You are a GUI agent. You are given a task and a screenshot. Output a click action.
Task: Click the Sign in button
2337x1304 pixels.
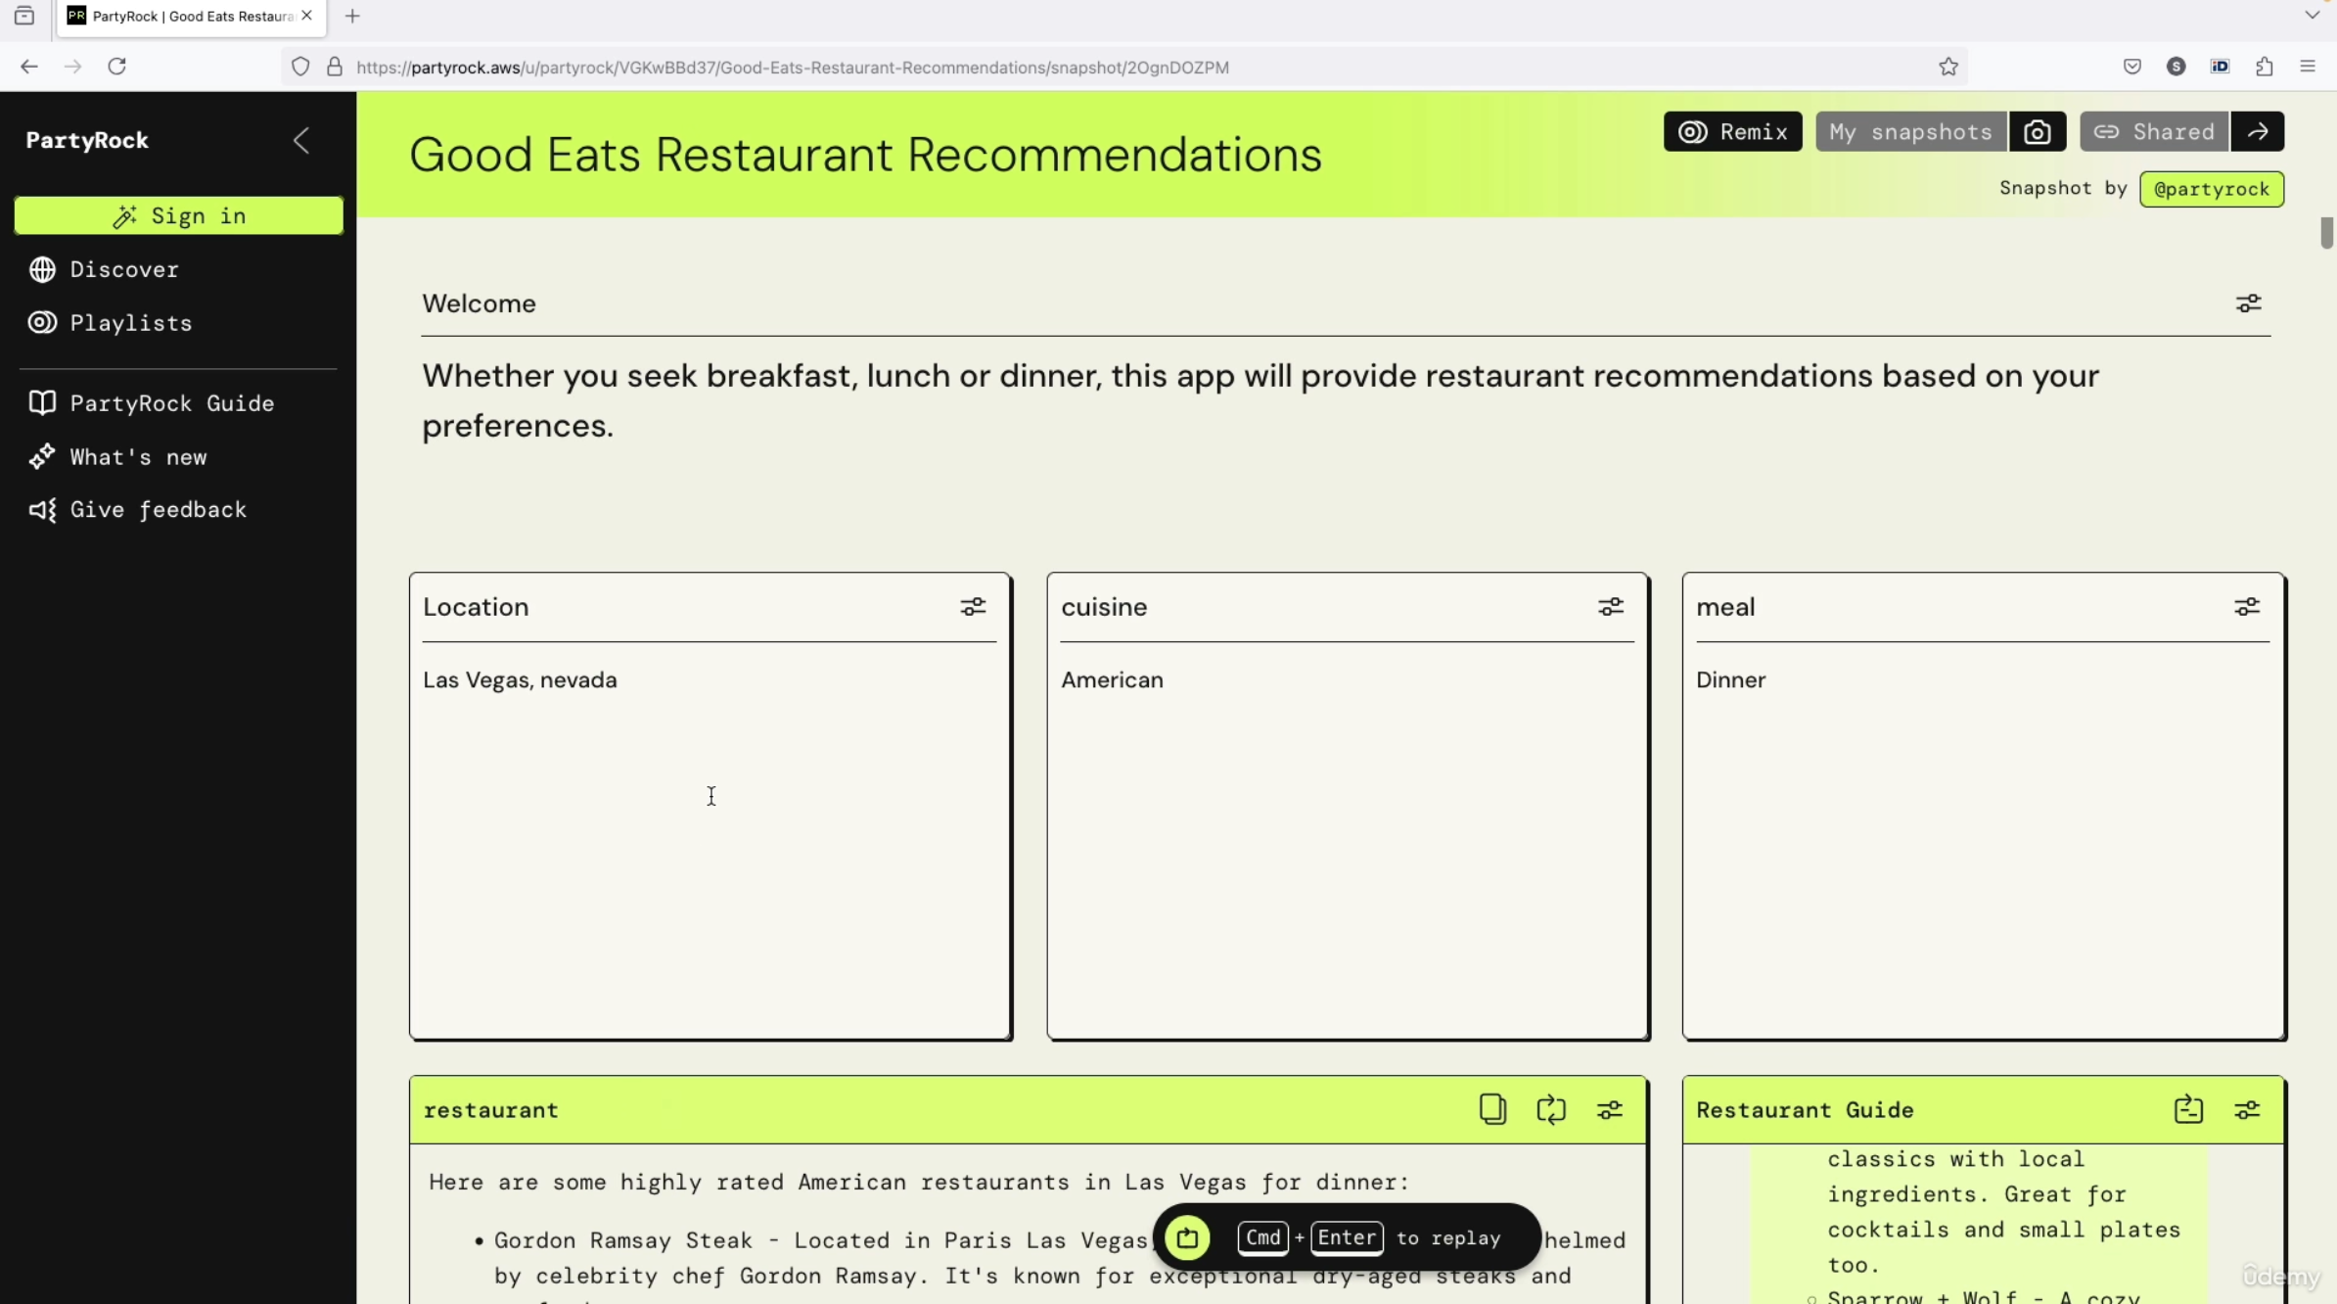point(179,215)
